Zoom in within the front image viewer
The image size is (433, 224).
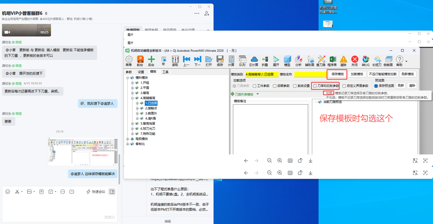click(280, 161)
